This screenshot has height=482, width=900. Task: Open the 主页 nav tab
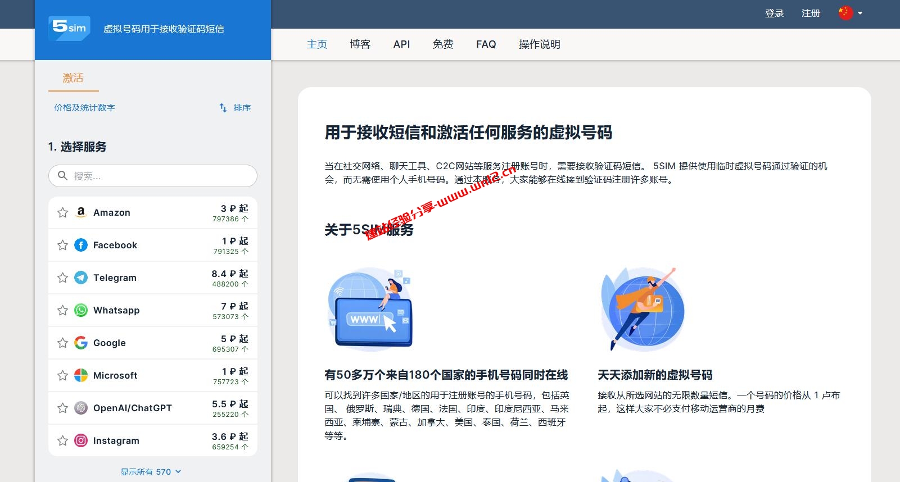[x=317, y=44]
